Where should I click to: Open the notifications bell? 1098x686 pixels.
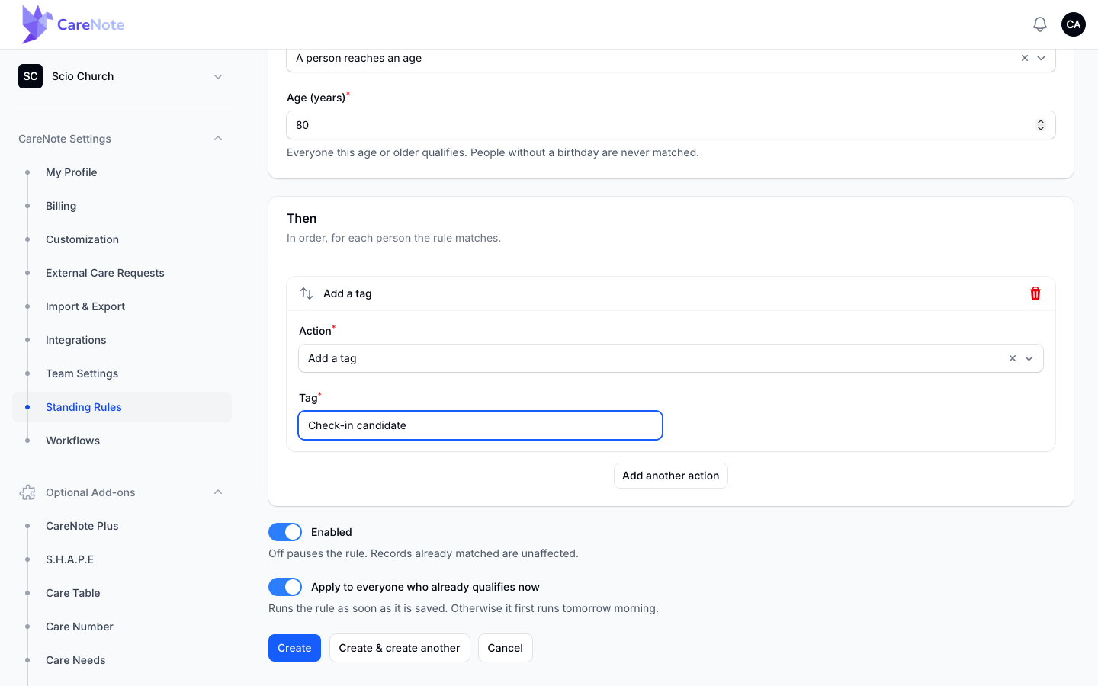click(1039, 24)
